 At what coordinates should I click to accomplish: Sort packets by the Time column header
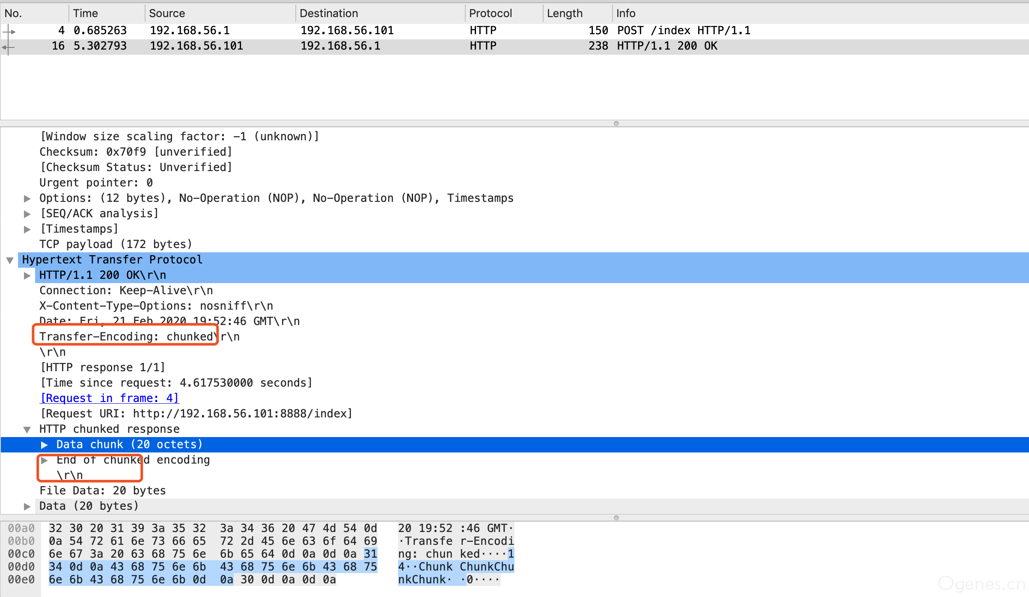(86, 13)
